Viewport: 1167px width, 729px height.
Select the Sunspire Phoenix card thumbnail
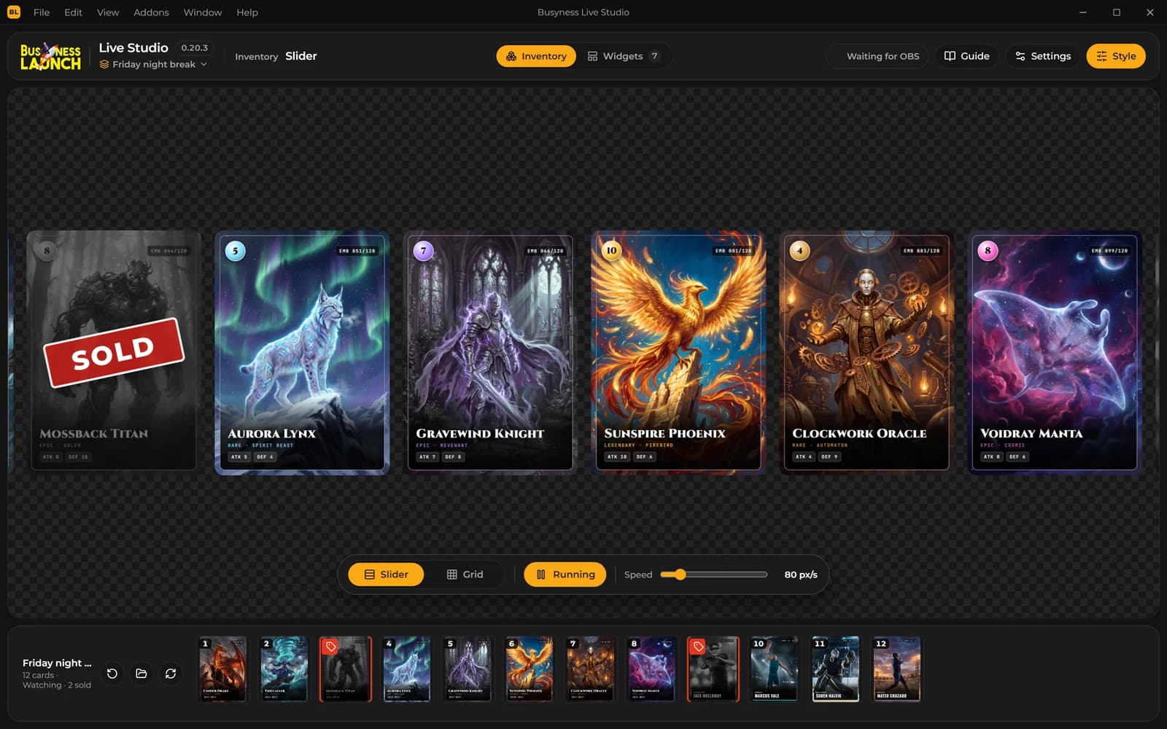pos(530,669)
